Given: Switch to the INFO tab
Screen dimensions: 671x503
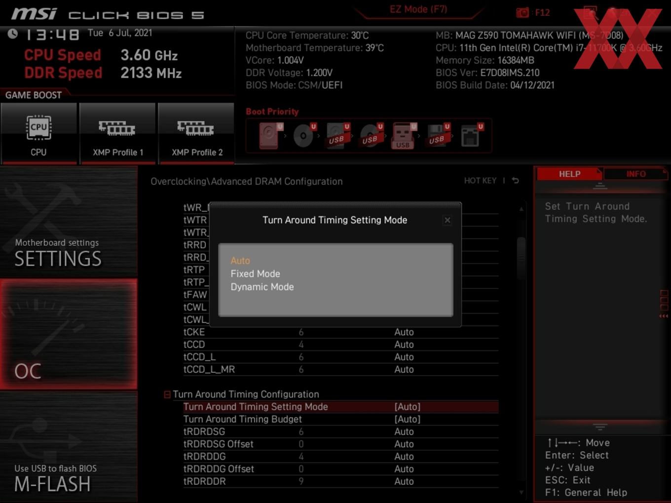Looking at the screenshot, I should 636,174.
